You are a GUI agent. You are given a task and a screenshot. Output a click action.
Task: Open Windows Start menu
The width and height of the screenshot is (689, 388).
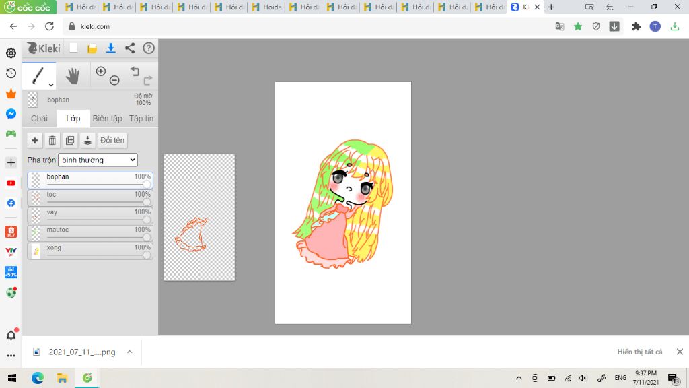point(12,378)
